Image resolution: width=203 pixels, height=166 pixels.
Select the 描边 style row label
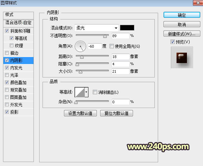tap(14, 53)
